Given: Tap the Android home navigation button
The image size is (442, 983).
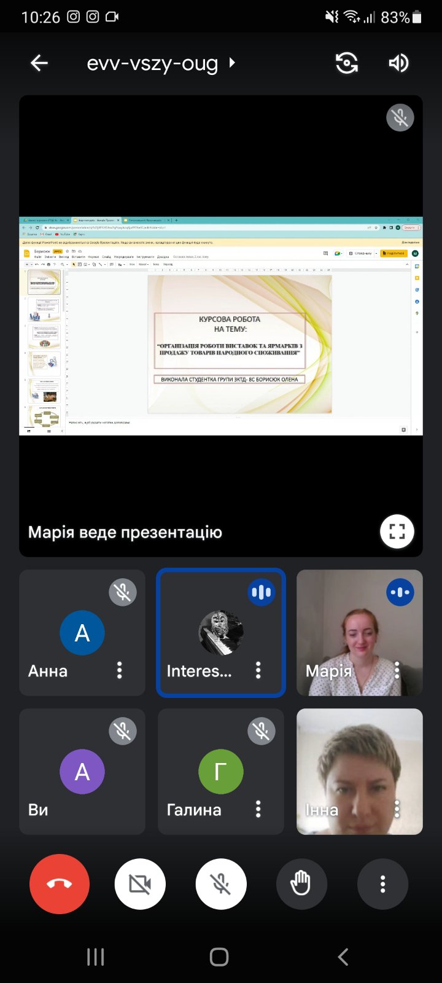Looking at the screenshot, I should click(219, 957).
